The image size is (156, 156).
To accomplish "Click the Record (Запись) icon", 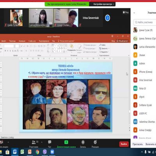I will coord(83,142).
